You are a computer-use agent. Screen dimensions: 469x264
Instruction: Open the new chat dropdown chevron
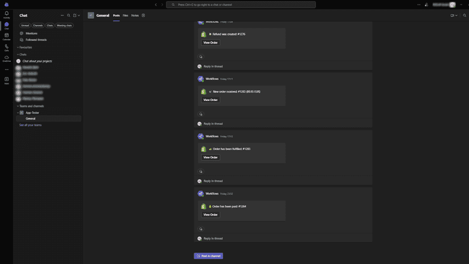click(x=79, y=15)
